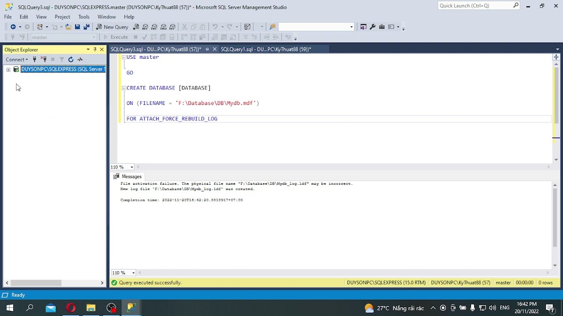Open the empty Find combo box

click(x=316, y=27)
